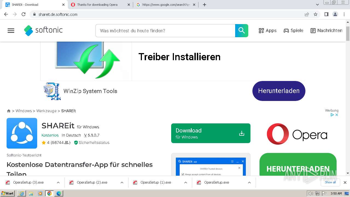Click the volume tray icon
The height and width of the screenshot is (197, 350).
[x=311, y=193]
